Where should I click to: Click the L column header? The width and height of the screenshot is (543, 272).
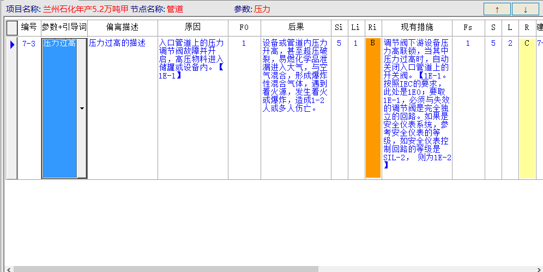510,28
